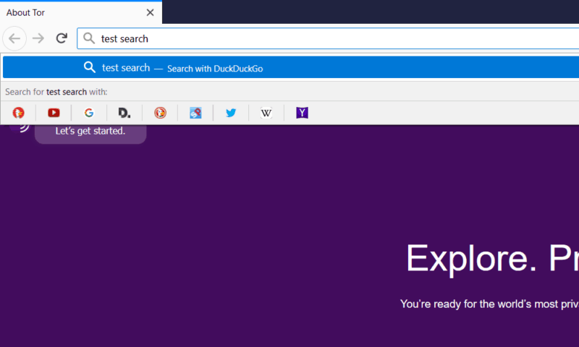
Task: Search using the Twitter bird icon
Action: pos(231,113)
